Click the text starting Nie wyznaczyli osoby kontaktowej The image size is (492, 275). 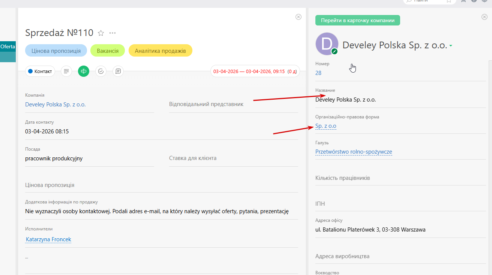[157, 211]
